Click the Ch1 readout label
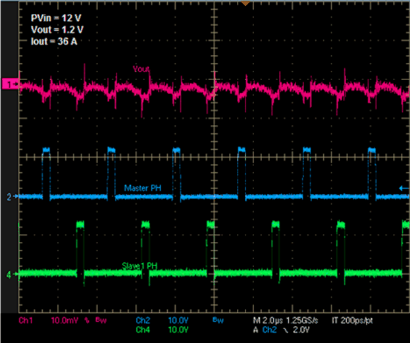Image resolution: width=410 pixels, height=343 pixels. click(26, 320)
